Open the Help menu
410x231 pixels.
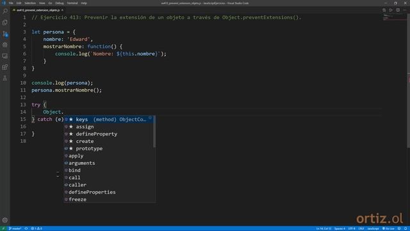click(x=84, y=3)
